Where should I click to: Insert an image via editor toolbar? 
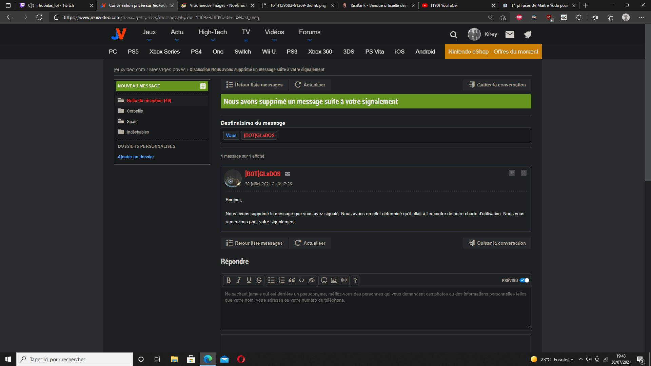point(334,280)
